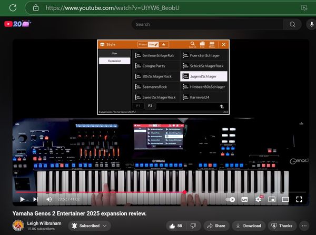Click the Style window title icon
316x235 pixels.
(102, 44)
